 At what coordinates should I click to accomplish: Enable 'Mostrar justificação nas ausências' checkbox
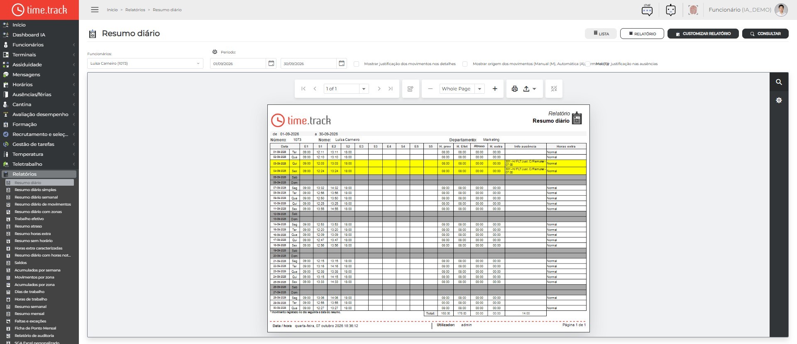pyautogui.click(x=588, y=64)
